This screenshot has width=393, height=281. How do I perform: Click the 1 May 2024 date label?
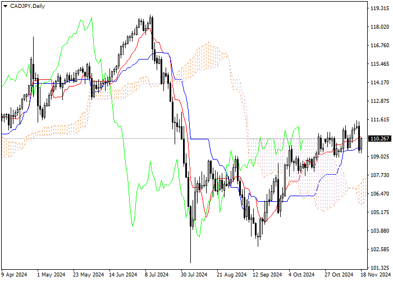[51, 275]
